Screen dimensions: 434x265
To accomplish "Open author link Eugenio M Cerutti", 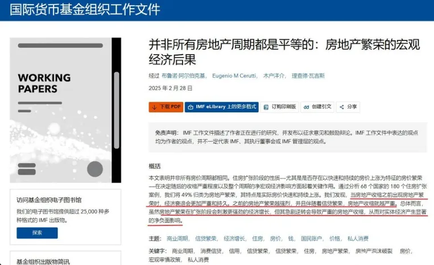I will pos(234,76).
